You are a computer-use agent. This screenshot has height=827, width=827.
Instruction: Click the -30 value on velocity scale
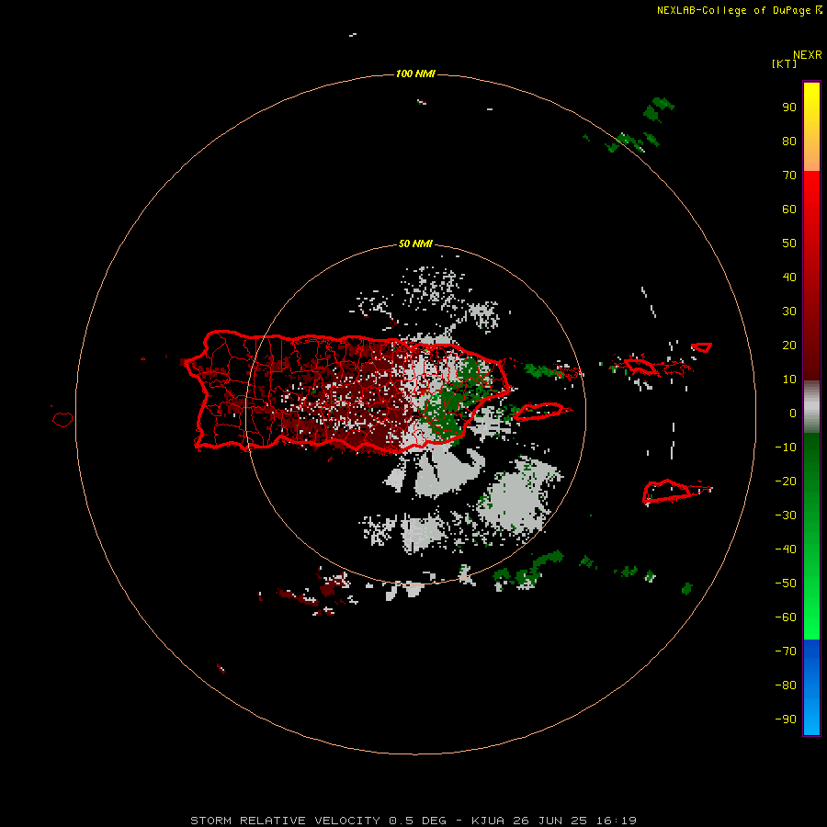[786, 515]
